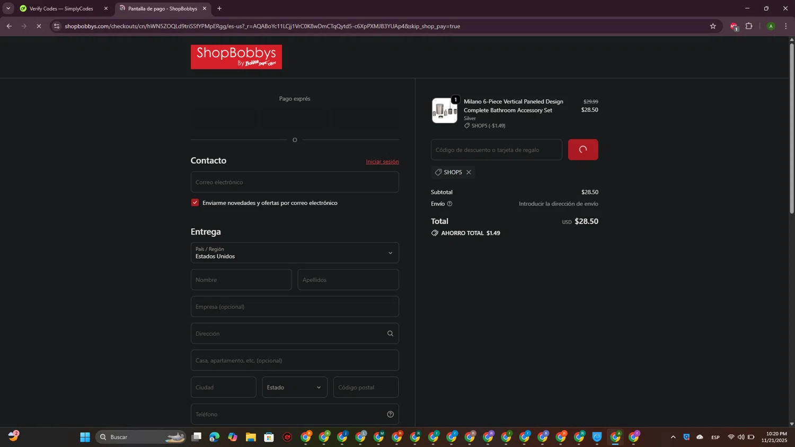Screen dimensions: 795x447
Task: Click the product title Milano 6-Piece
Action: pos(514,106)
